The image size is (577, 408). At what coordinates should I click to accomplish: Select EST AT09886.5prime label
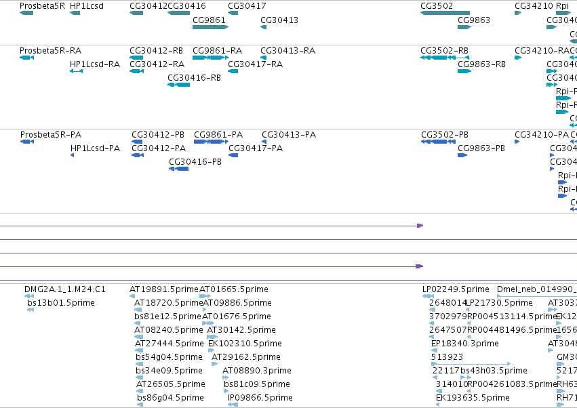pos(237,303)
